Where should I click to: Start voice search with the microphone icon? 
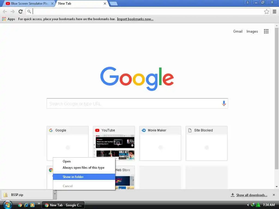point(224,103)
